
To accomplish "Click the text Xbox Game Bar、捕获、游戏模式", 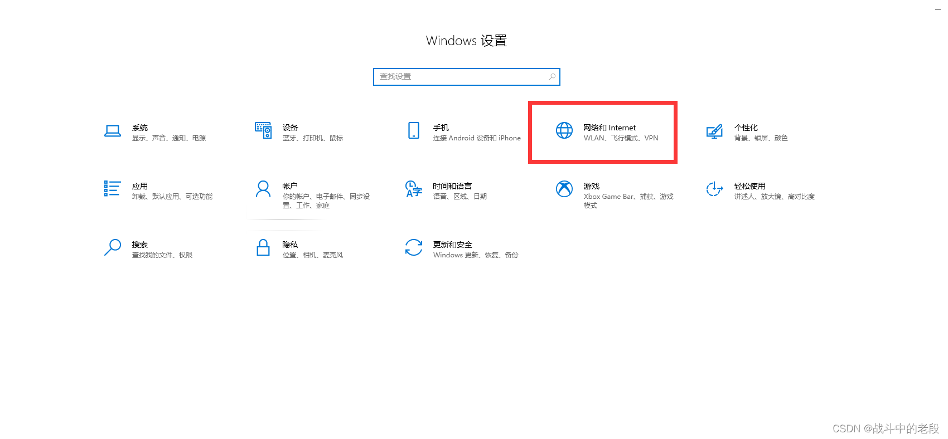I will (x=628, y=201).
